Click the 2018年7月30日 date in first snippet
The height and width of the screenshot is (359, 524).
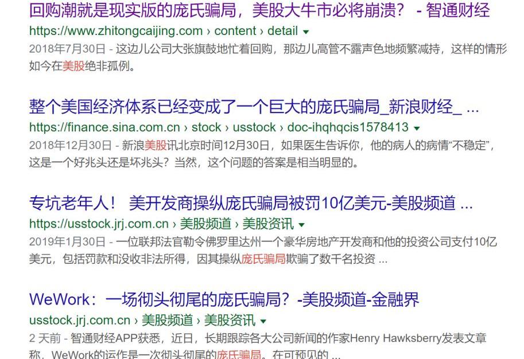(67, 49)
